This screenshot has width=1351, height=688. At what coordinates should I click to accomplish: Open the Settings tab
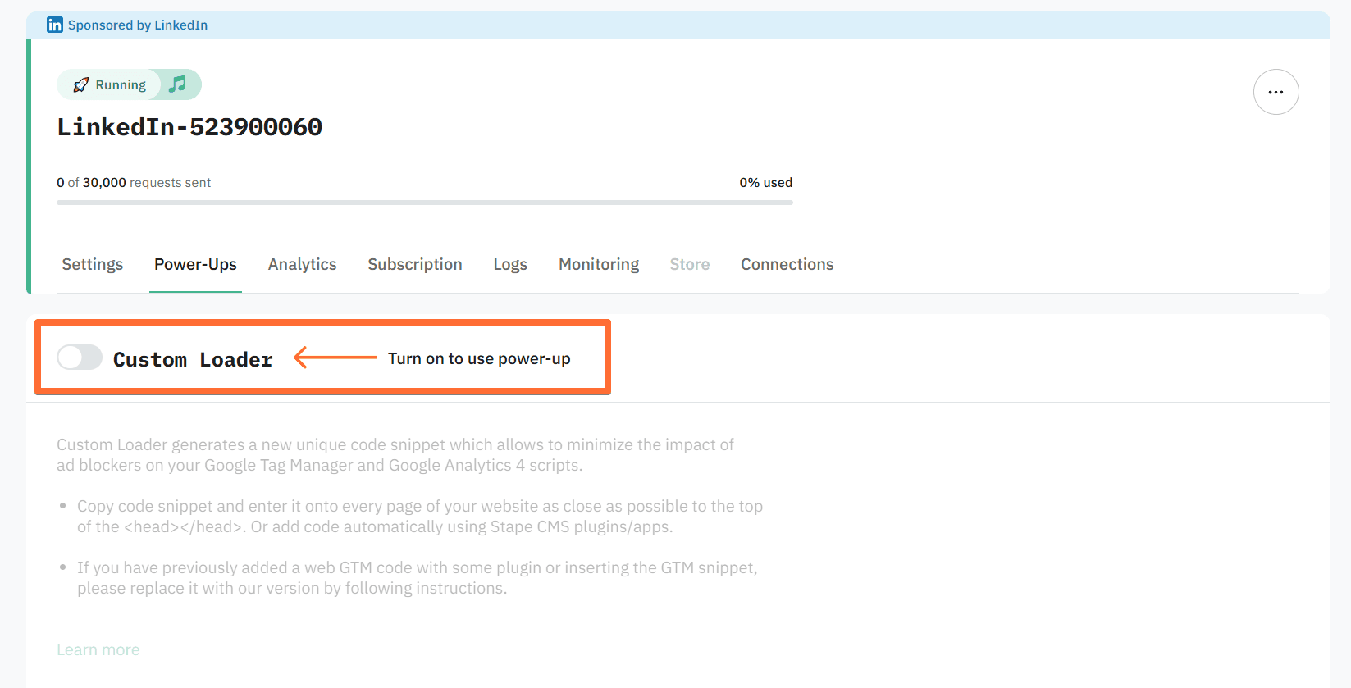(x=93, y=264)
